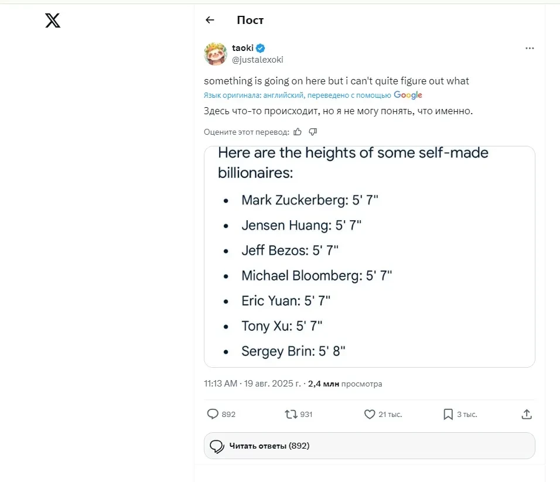Open the billionaire heights image

369,257
